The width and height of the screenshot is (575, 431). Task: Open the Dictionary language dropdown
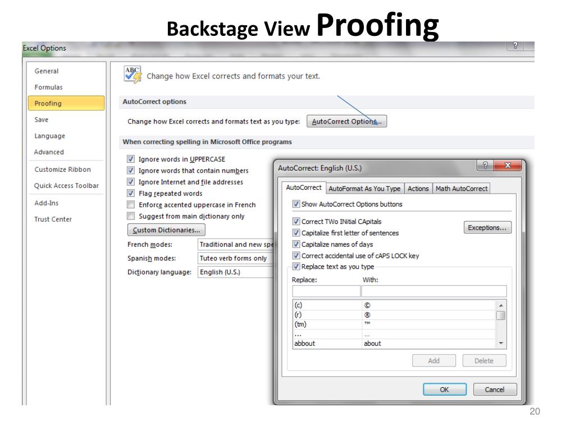click(x=236, y=272)
